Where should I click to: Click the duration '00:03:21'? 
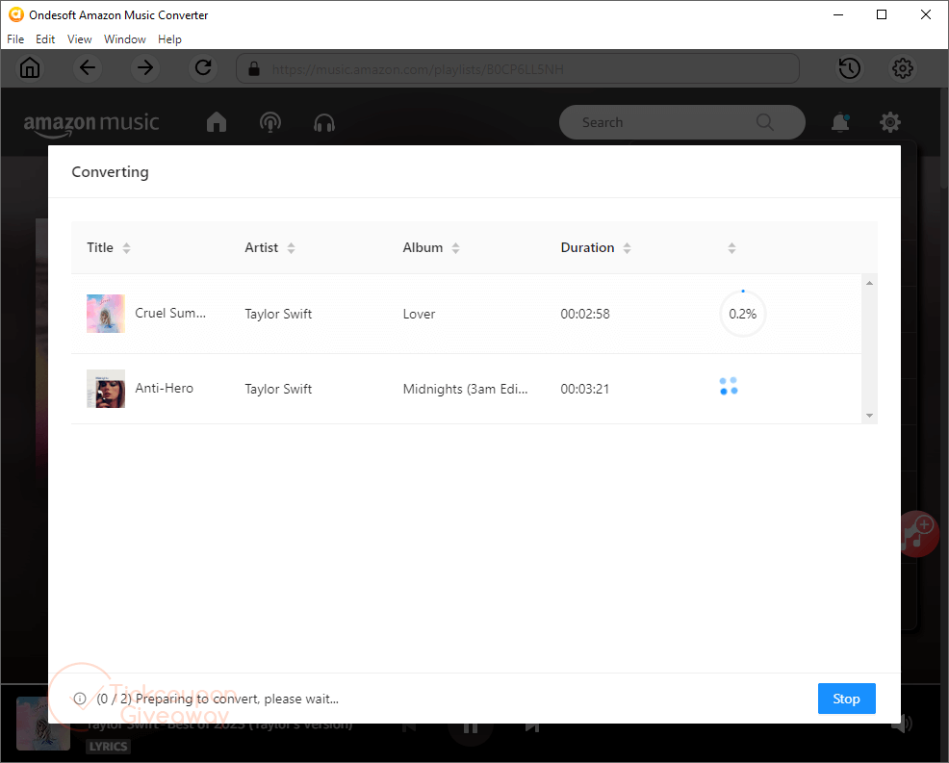[x=584, y=389]
